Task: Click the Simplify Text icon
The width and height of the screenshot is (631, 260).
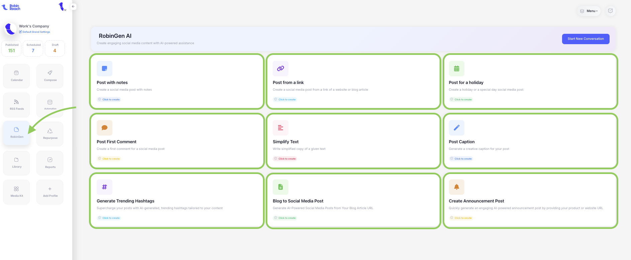Action: [280, 128]
